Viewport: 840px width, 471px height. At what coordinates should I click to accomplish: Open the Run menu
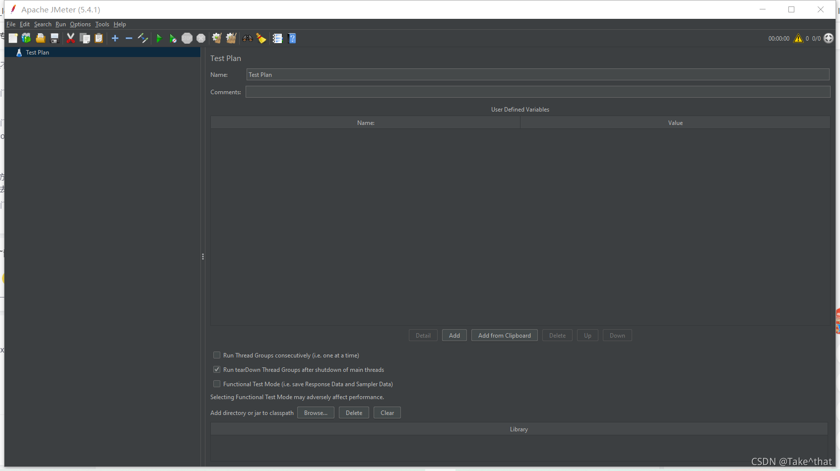61,24
